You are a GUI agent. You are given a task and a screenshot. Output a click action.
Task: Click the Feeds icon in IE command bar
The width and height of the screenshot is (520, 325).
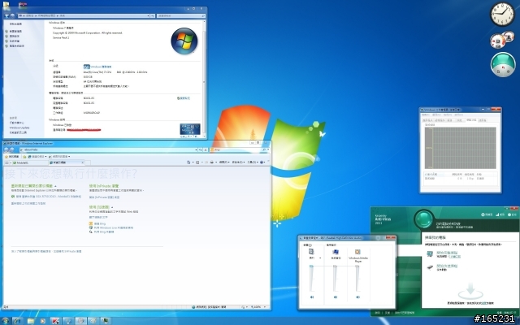[197, 162]
